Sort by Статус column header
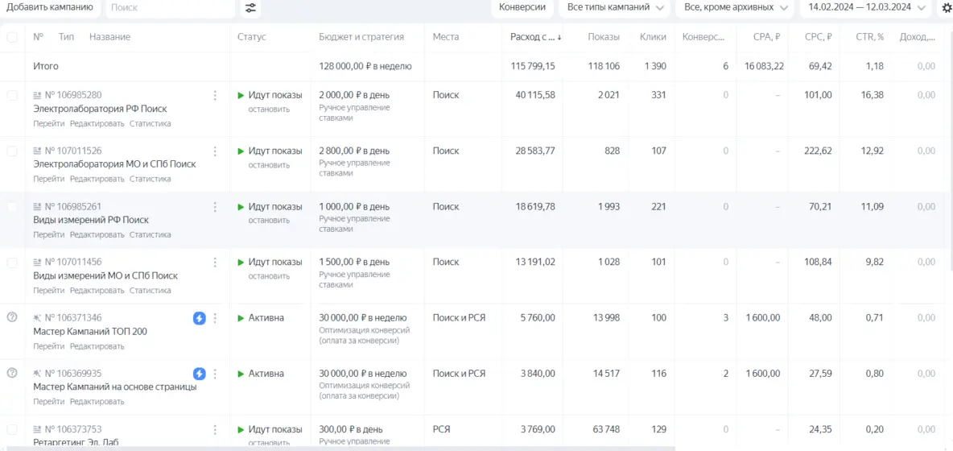Image resolution: width=953 pixels, height=451 pixels. click(252, 37)
